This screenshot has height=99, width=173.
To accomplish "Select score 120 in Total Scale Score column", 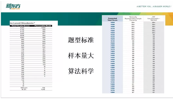I will click(22, 28).
